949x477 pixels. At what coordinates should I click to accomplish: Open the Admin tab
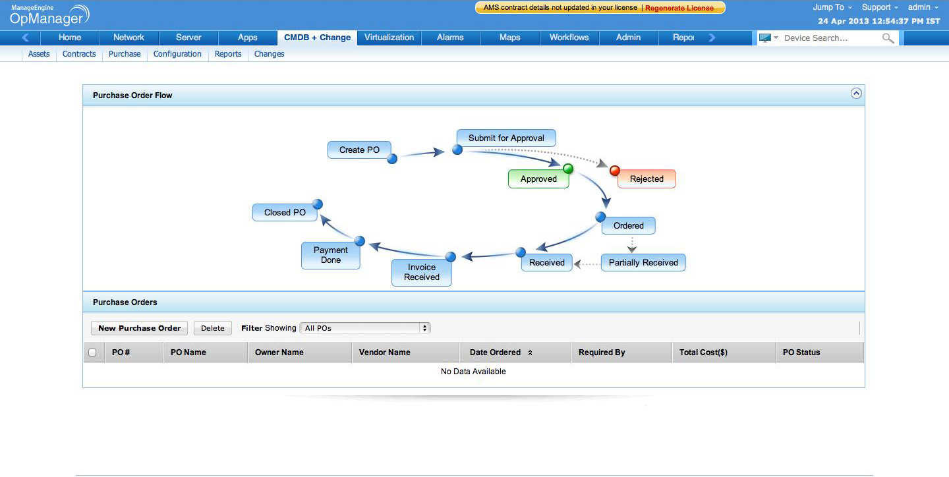[629, 38]
